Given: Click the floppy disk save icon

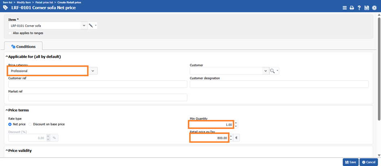Looking at the screenshot, I should click(x=366, y=8).
